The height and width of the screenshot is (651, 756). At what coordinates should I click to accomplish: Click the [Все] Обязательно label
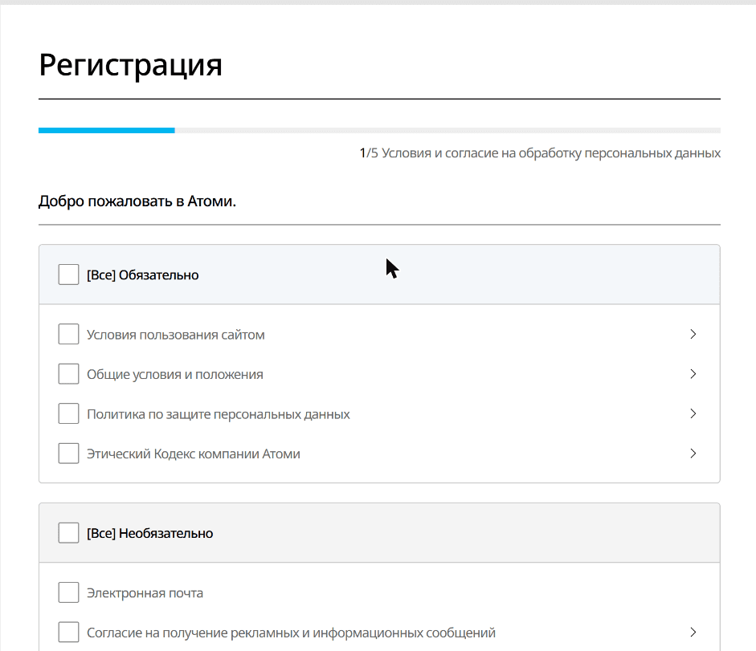[143, 275]
